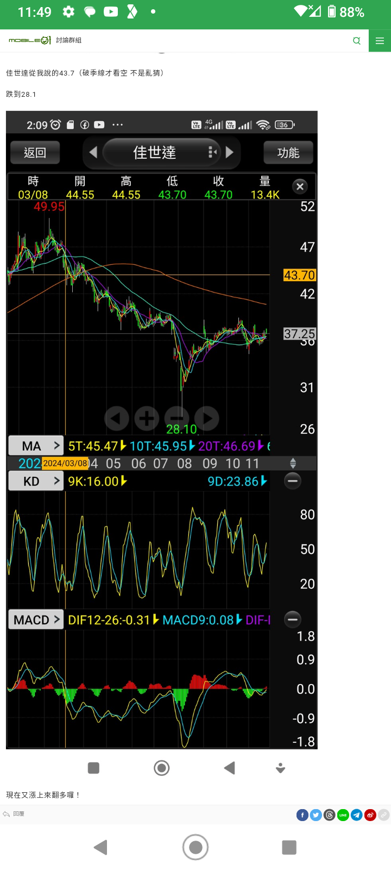Go to Mobile01 logo home page
391x870 pixels.
point(30,40)
